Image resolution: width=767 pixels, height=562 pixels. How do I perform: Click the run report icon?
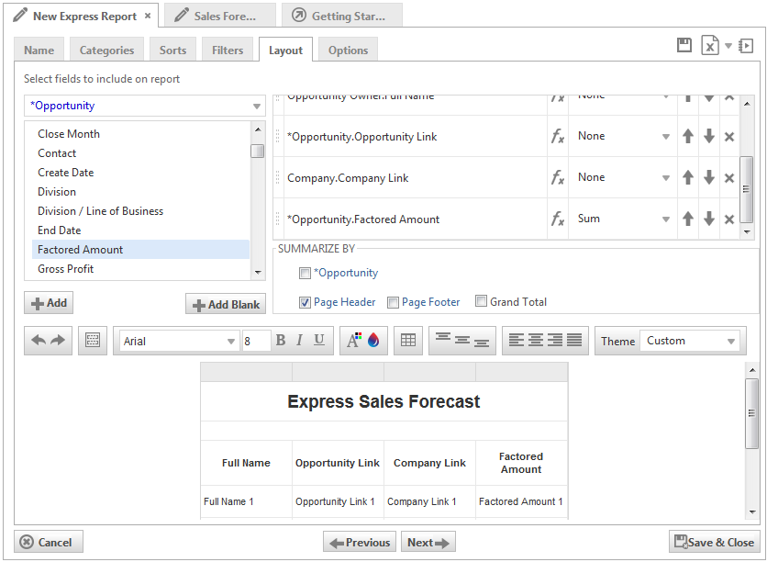[746, 46]
